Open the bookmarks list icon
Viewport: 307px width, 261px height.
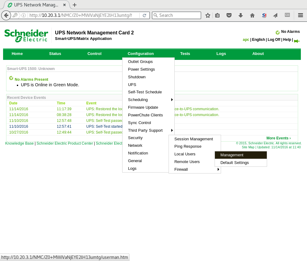click(217, 15)
